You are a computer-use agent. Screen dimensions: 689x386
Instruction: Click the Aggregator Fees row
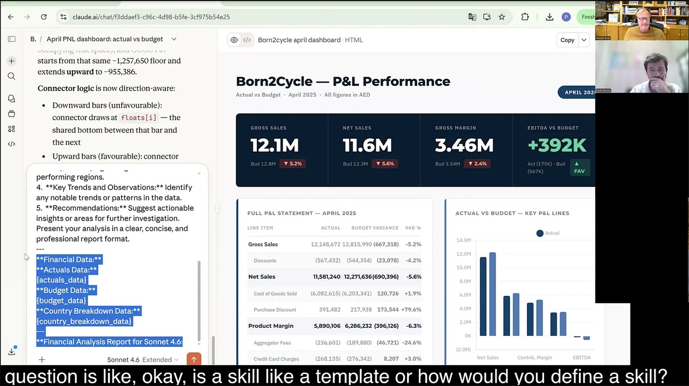click(334, 343)
